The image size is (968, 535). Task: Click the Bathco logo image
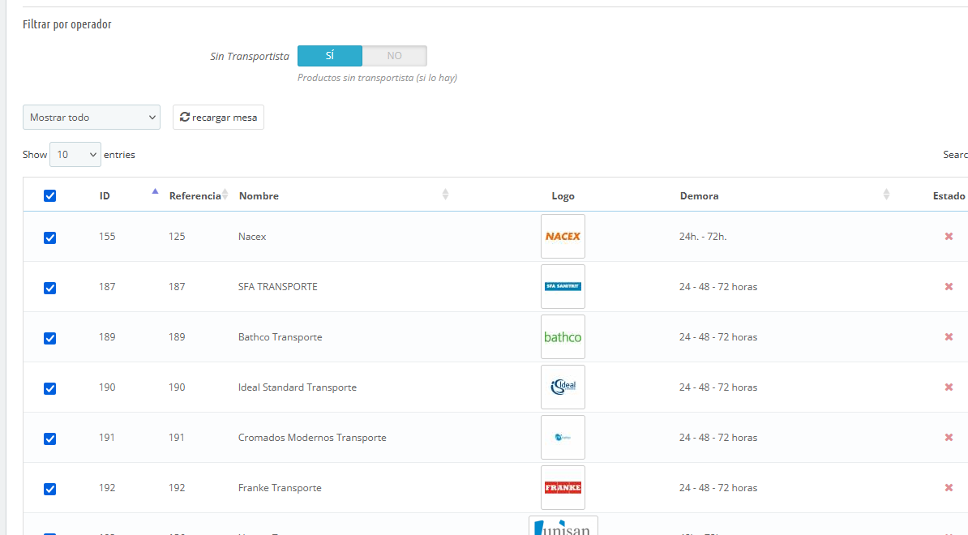tap(563, 337)
